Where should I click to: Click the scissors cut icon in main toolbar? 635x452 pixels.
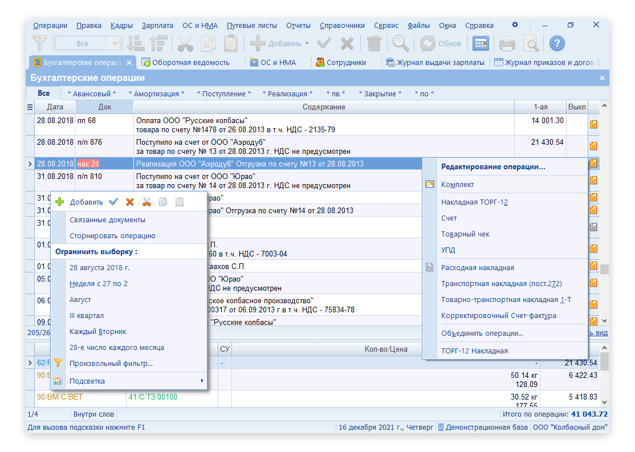click(185, 43)
